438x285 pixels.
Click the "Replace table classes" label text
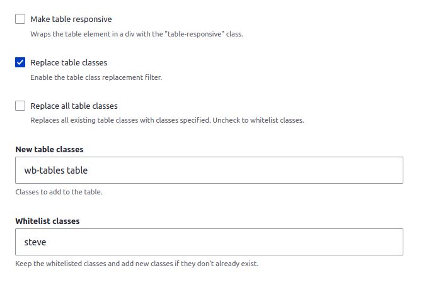(69, 63)
